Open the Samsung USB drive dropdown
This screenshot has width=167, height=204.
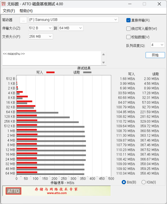(x=73, y=20)
